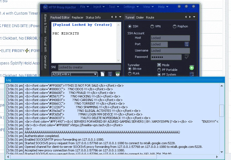Click the SSH Host input field
The image size is (231, 160).
pos(170,38)
